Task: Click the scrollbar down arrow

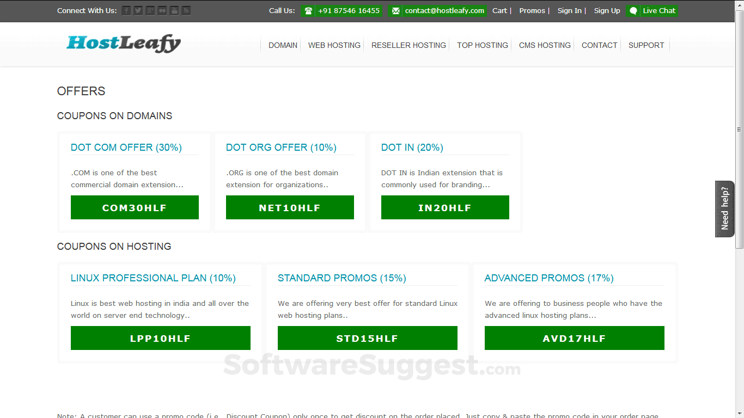Action: [x=739, y=414]
